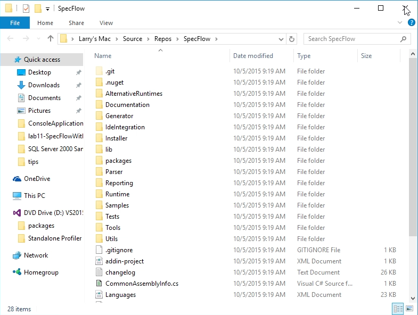Image resolution: width=418 pixels, height=315 pixels.
Task: Expand the chevron after Repos
Action: pos(177,39)
